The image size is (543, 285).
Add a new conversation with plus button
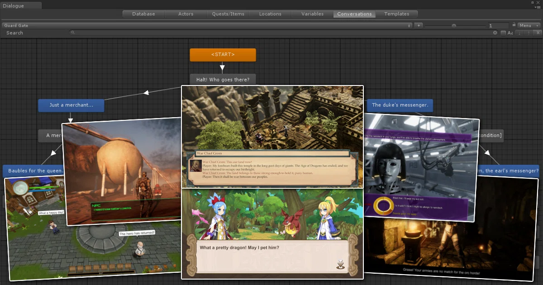coord(419,26)
